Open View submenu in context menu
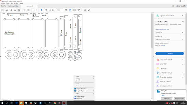 (84, 77)
